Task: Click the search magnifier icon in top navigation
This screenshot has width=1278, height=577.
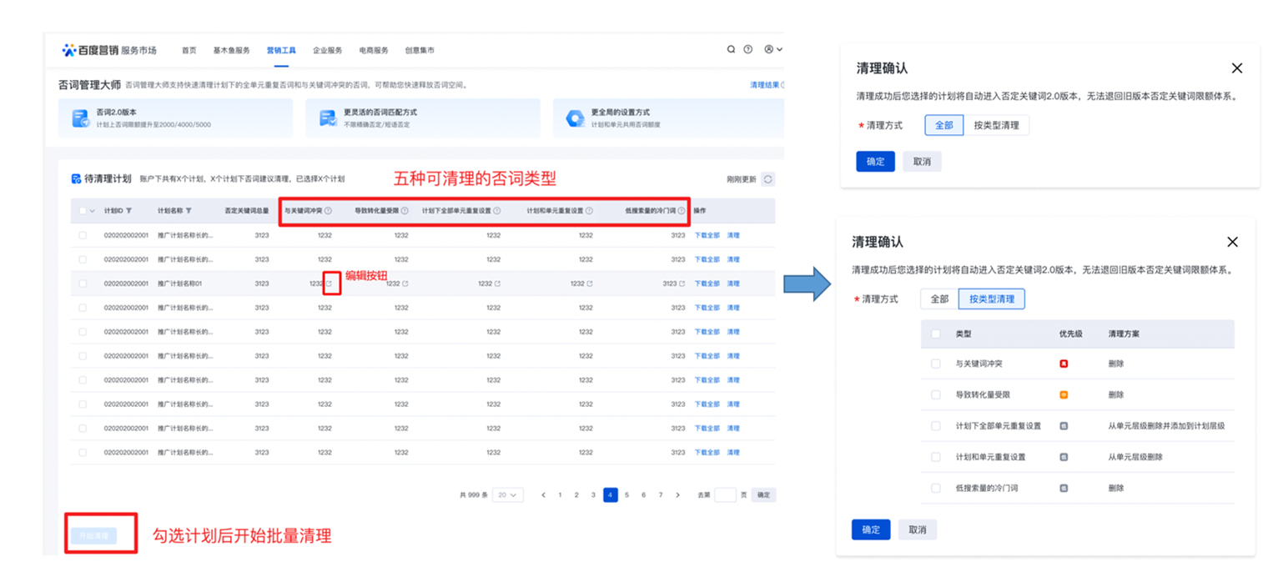Action: [x=731, y=50]
